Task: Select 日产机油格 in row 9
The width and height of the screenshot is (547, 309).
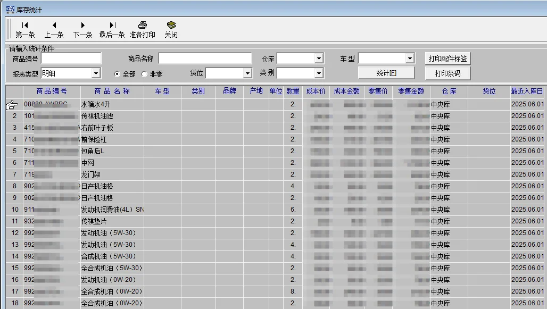Action: pyautogui.click(x=112, y=198)
